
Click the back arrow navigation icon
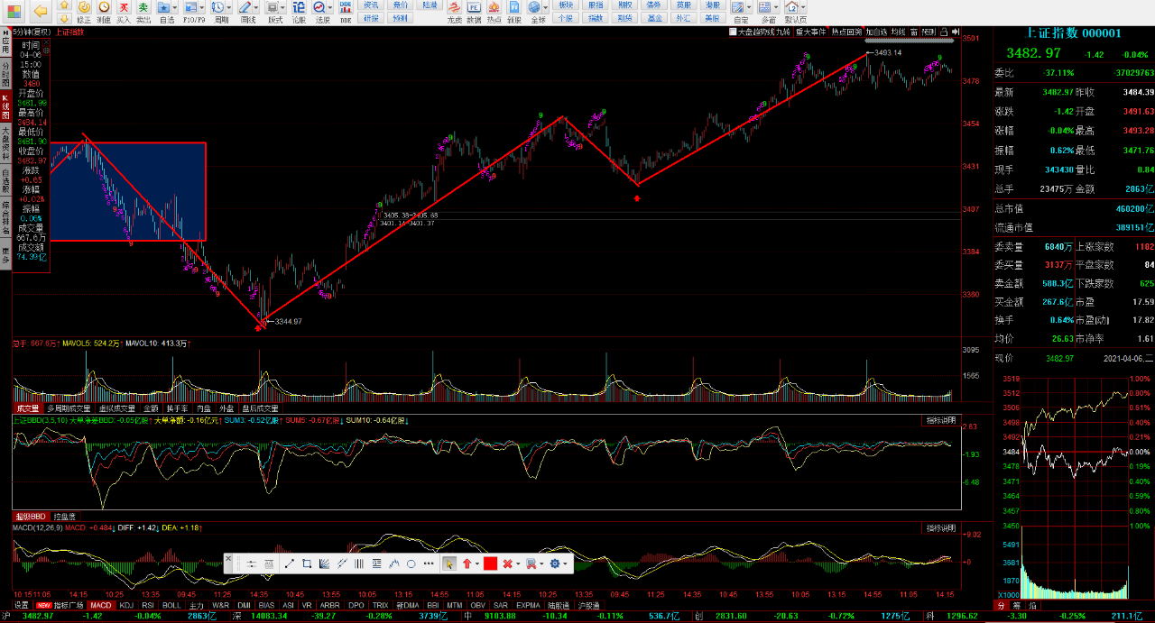coord(41,11)
